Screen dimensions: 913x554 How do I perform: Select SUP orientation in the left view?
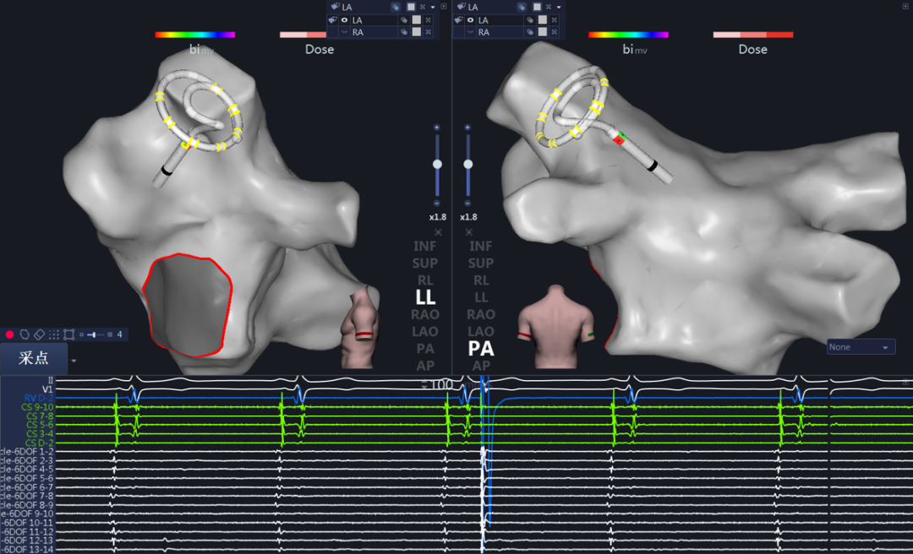tap(425, 263)
